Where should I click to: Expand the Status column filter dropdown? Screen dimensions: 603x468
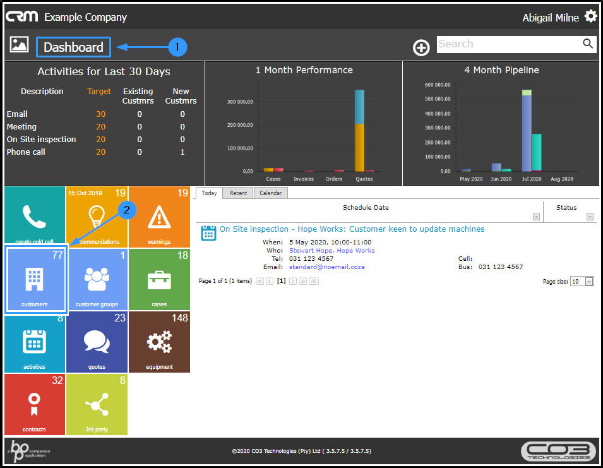click(x=590, y=217)
